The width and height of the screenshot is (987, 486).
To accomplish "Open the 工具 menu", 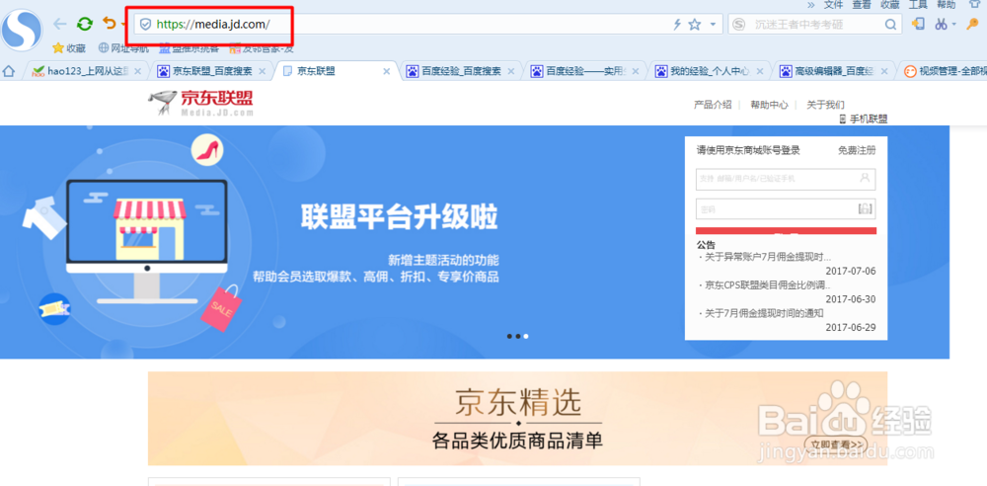I will [918, 4].
